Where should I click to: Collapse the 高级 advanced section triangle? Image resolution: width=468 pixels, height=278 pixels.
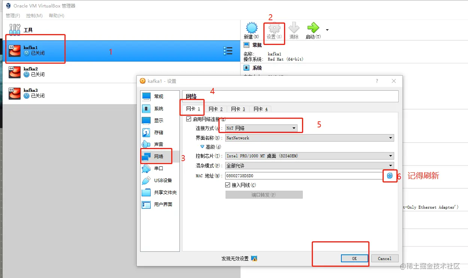tap(202, 147)
